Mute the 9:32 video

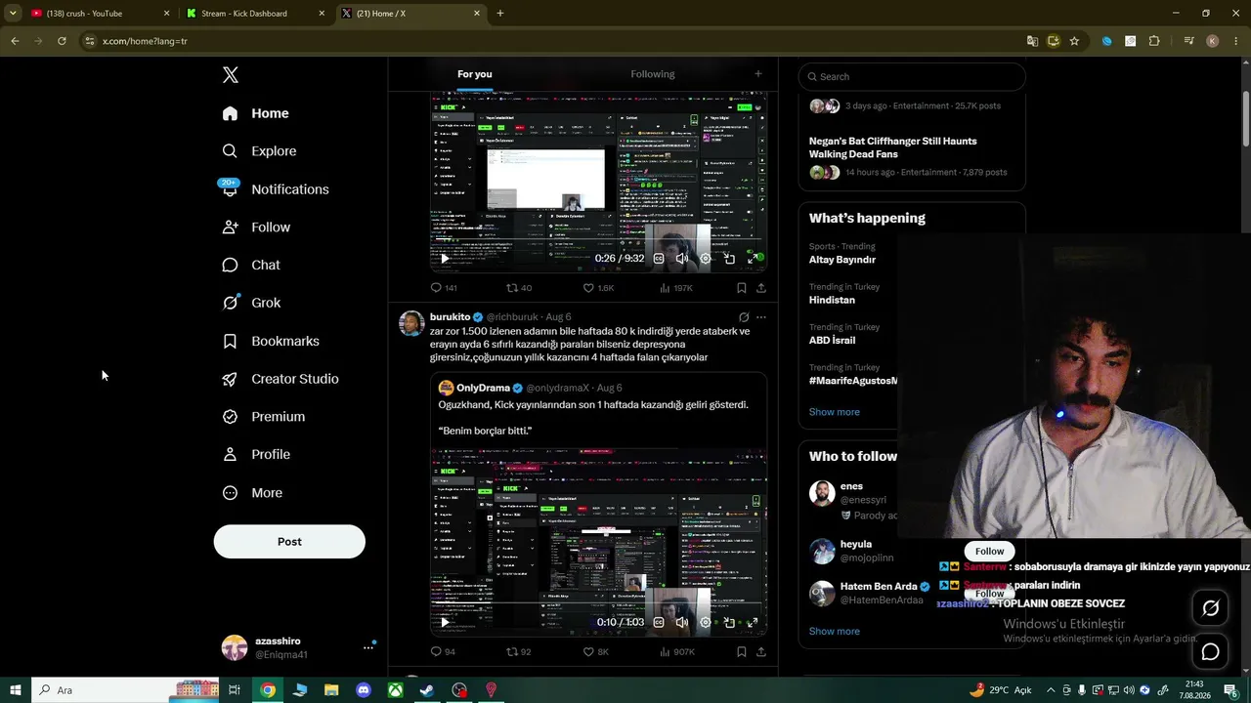tap(682, 259)
